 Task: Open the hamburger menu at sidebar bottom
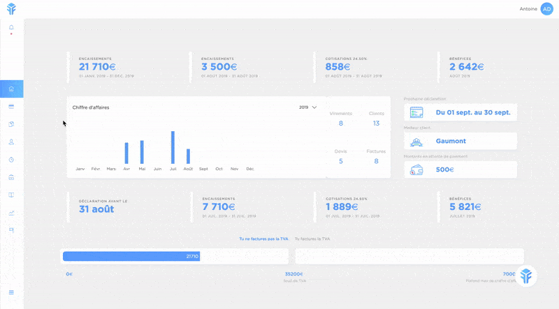coord(11,292)
